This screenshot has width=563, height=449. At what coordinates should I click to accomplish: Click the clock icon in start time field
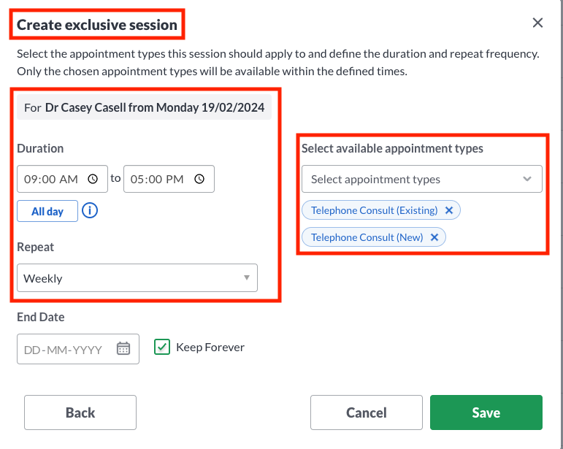click(93, 179)
